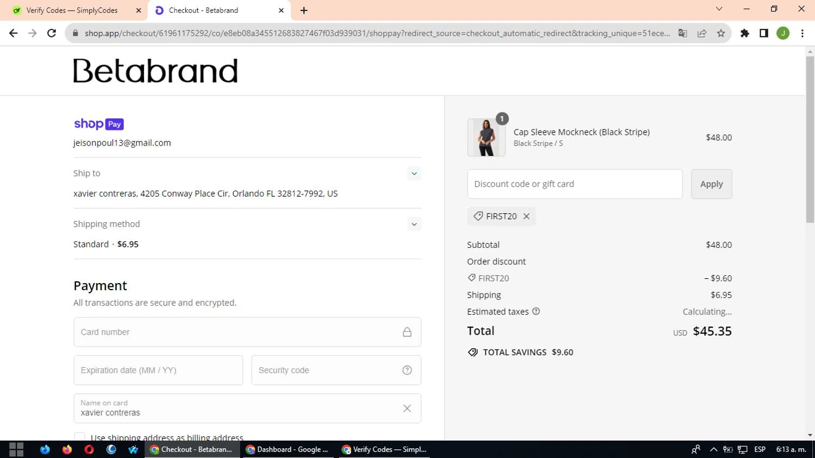Click the browser address bar URL
Screen dimensions: 815x458
[x=377, y=33]
